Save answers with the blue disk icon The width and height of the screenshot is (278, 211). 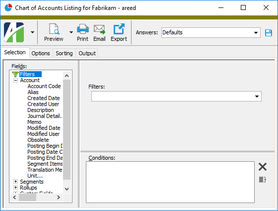coord(269,33)
